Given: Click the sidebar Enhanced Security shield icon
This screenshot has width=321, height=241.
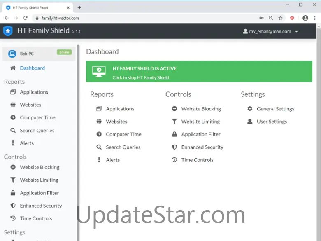Looking at the screenshot, I should [x=13, y=206].
